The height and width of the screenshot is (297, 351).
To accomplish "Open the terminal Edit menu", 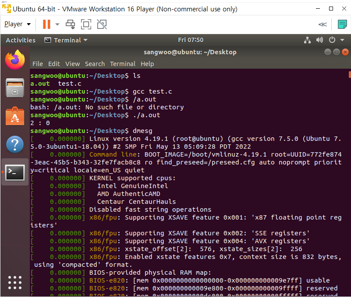I will 54,64.
